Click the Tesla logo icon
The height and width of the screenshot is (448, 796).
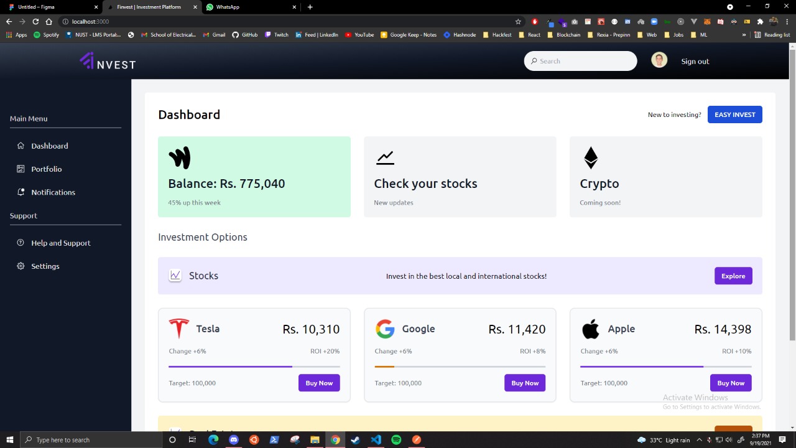tap(179, 329)
